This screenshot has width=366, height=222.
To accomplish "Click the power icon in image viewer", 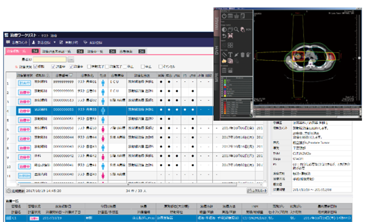I will click(x=224, y=16).
